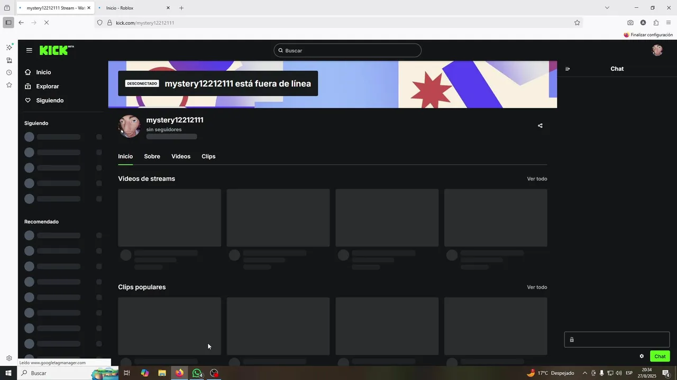This screenshot has height=380, width=677.
Task: Click the sin seguidores text
Action: click(164, 129)
